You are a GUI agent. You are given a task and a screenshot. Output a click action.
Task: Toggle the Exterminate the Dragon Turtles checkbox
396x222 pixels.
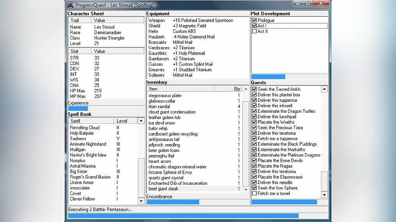(254, 111)
